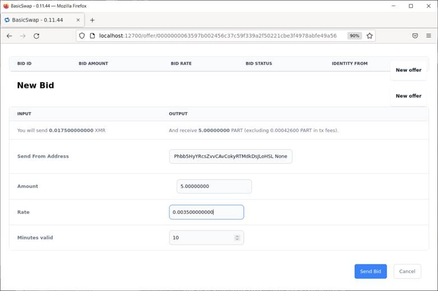Image resolution: width=438 pixels, height=291 pixels.
Task: Open the Firefox hamburger menu
Action: pos(428,36)
